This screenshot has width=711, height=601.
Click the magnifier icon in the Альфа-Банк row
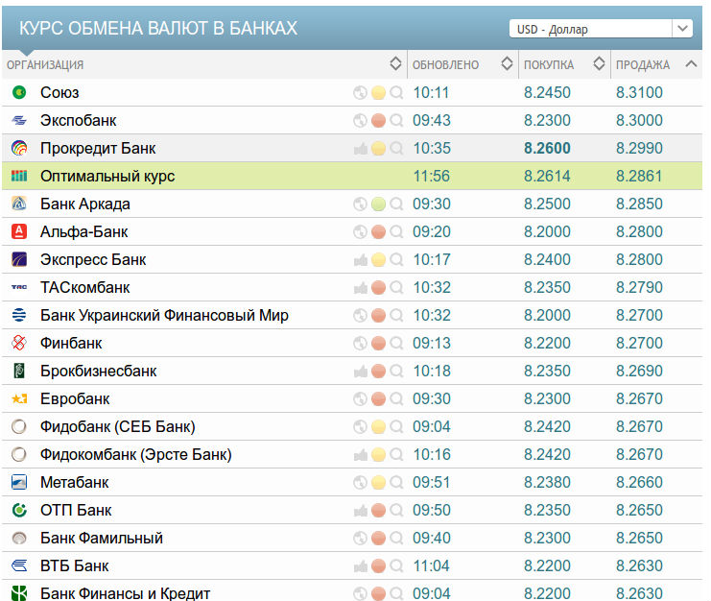(x=396, y=231)
